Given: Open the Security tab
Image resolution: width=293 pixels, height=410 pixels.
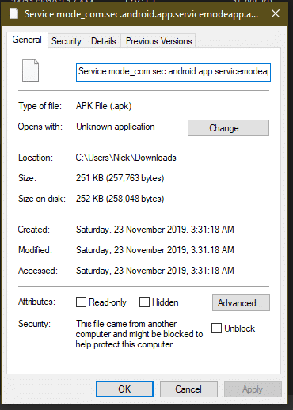Looking at the screenshot, I should [67, 41].
